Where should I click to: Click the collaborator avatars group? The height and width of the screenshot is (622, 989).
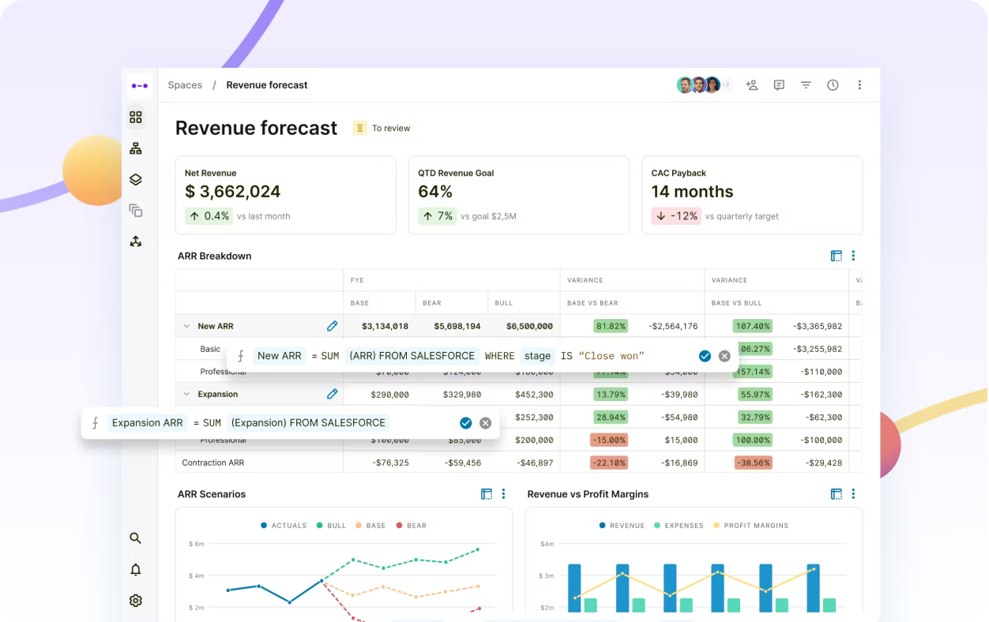705,85
